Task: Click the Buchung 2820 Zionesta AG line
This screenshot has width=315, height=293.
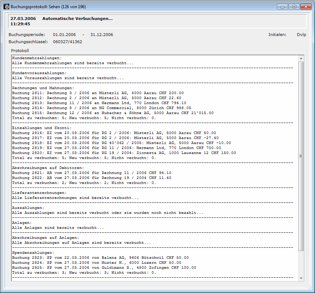Action: click(x=124, y=153)
